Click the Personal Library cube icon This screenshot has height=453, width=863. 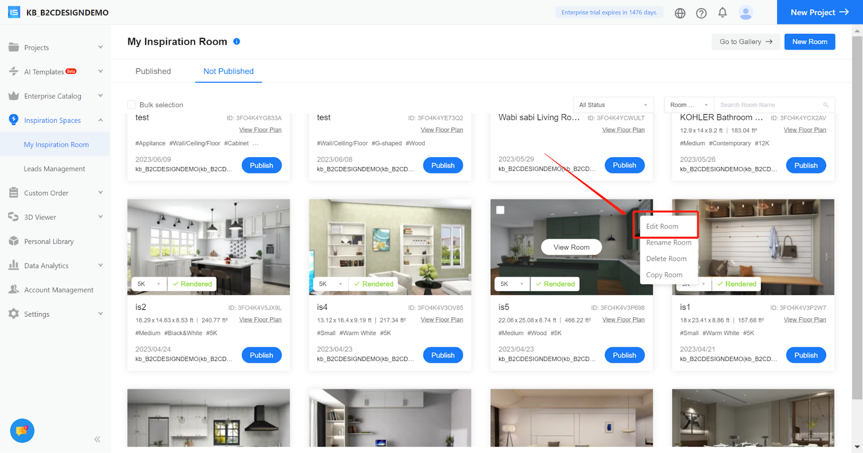coord(14,241)
